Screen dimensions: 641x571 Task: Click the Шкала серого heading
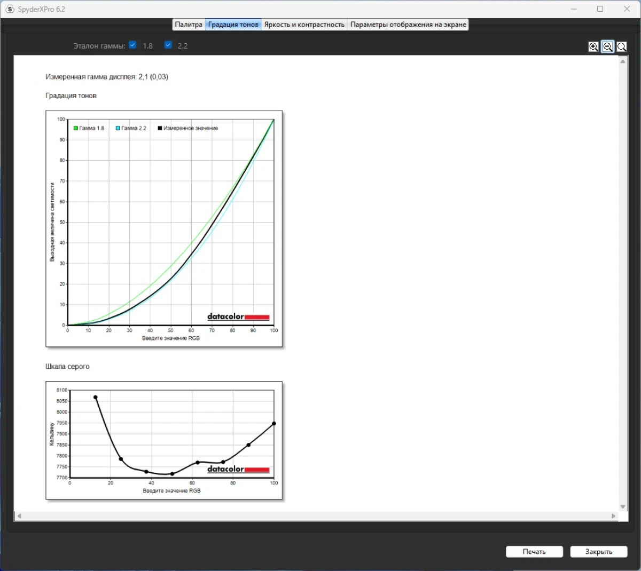(x=67, y=367)
